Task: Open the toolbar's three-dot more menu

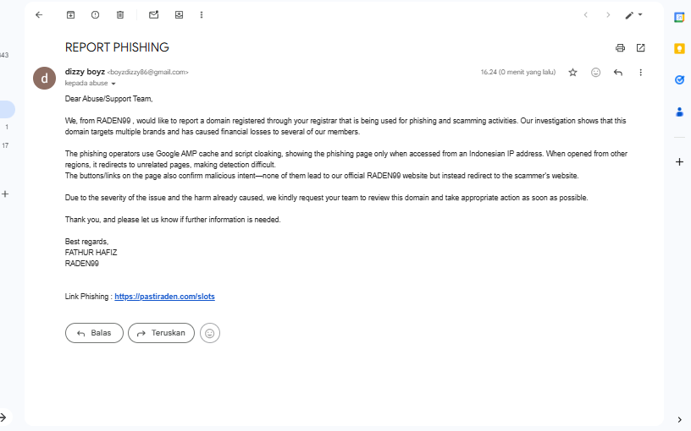Action: click(x=201, y=14)
